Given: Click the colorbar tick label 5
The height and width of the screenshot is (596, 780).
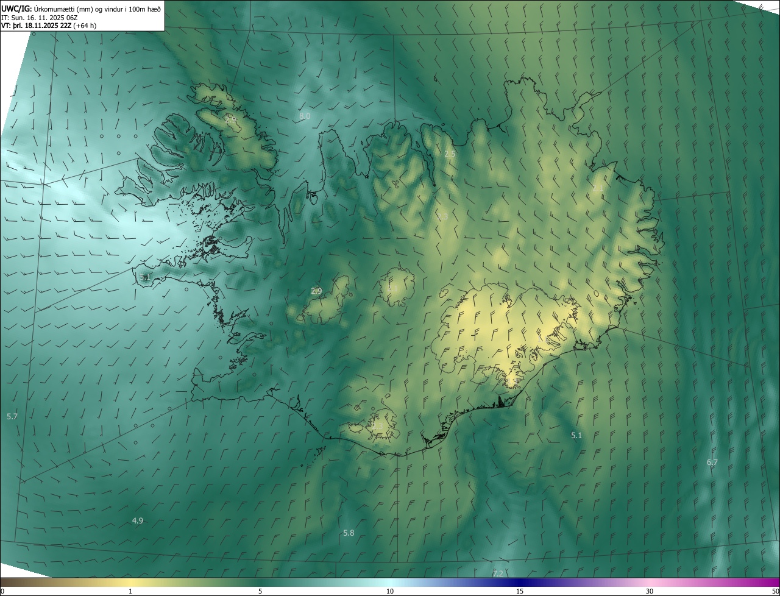Looking at the screenshot, I should [x=260, y=591].
